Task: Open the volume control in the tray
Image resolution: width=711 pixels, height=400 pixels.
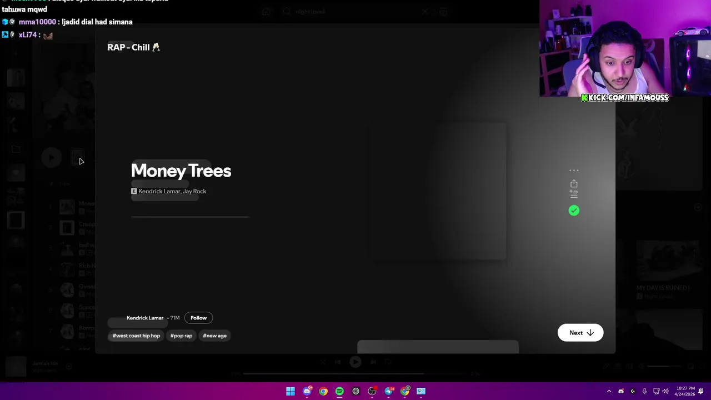Action: [x=665, y=391]
